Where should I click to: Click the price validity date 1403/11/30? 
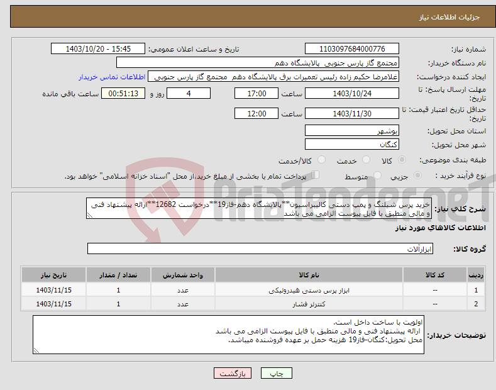pyautogui.click(x=352, y=113)
